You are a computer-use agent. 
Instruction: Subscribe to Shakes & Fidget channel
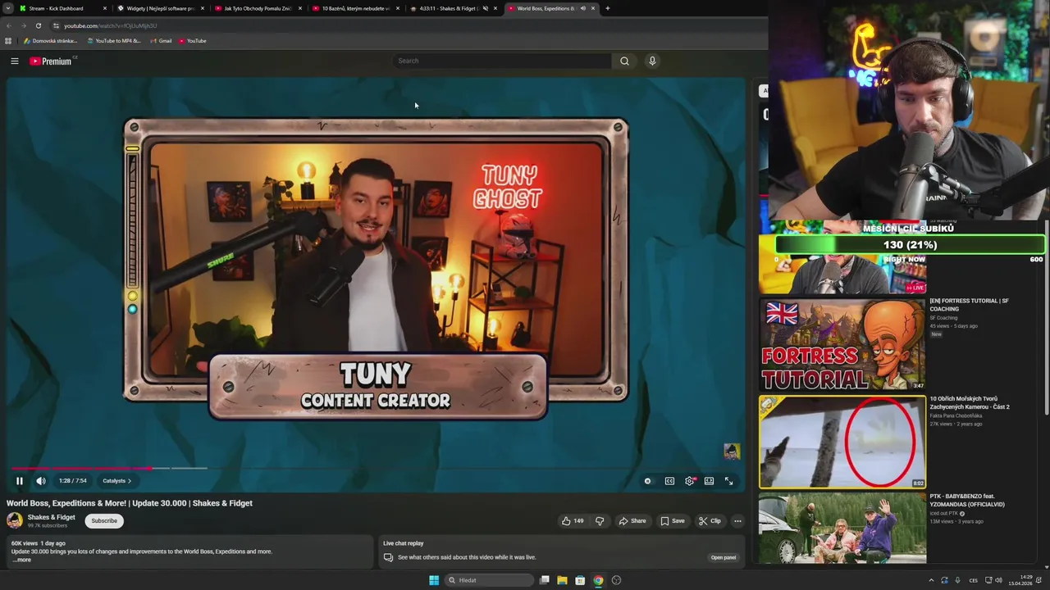coord(104,521)
